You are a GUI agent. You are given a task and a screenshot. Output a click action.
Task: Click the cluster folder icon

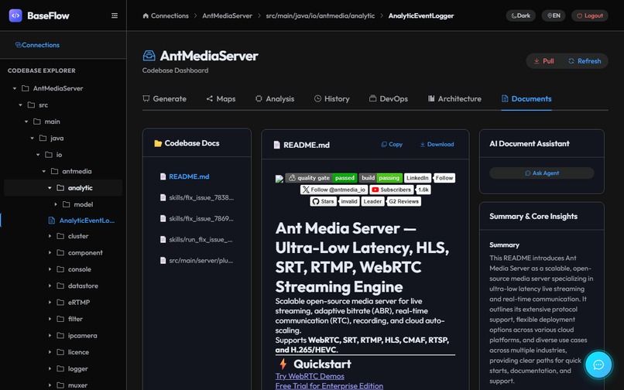[x=60, y=236]
